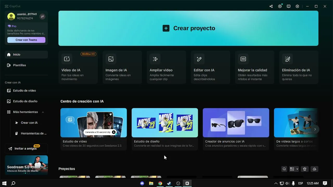The height and width of the screenshot is (187, 333).
Task: Open the De videos largos a cortos card
Action: pyautogui.click(x=296, y=129)
